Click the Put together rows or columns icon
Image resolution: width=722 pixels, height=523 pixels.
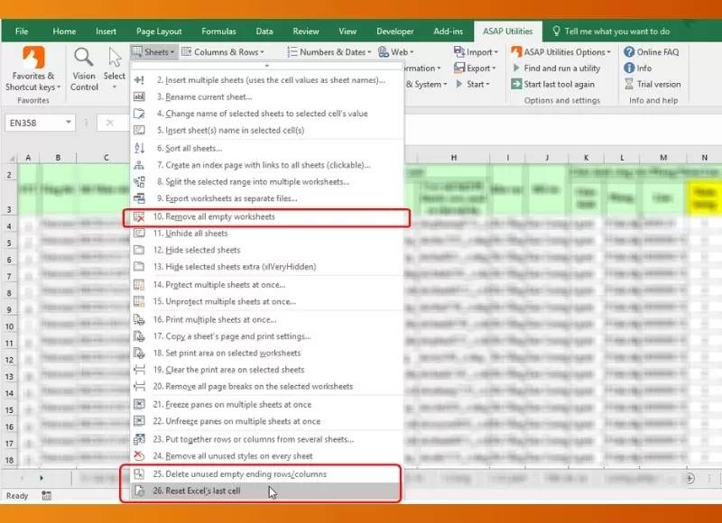pyautogui.click(x=139, y=439)
